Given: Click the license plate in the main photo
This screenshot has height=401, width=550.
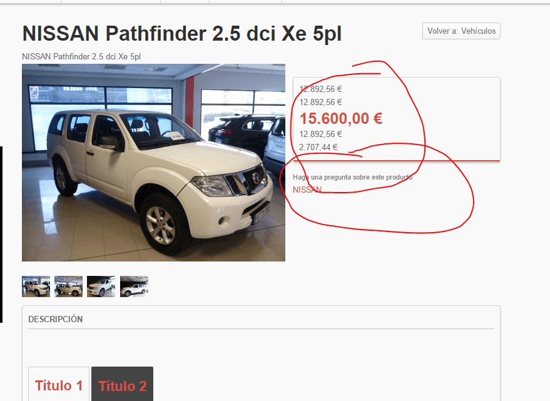Looking at the screenshot, I should click(262, 214).
